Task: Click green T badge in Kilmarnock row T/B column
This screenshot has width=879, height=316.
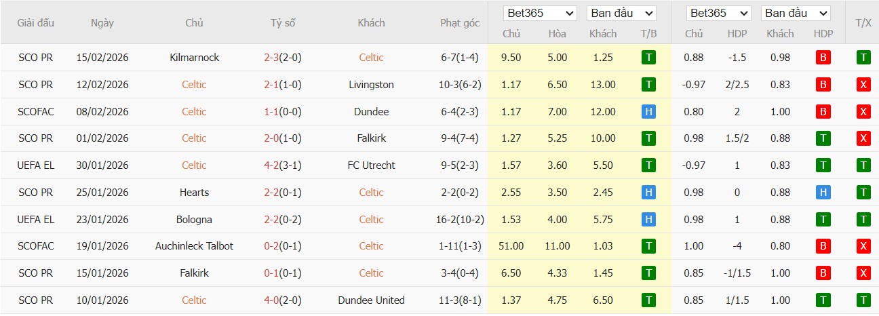Action: click(x=648, y=58)
